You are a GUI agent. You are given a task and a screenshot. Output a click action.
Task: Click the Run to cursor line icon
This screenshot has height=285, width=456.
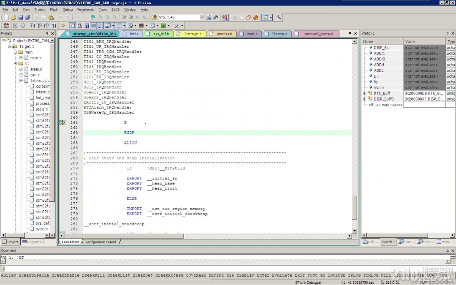pos(54,26)
